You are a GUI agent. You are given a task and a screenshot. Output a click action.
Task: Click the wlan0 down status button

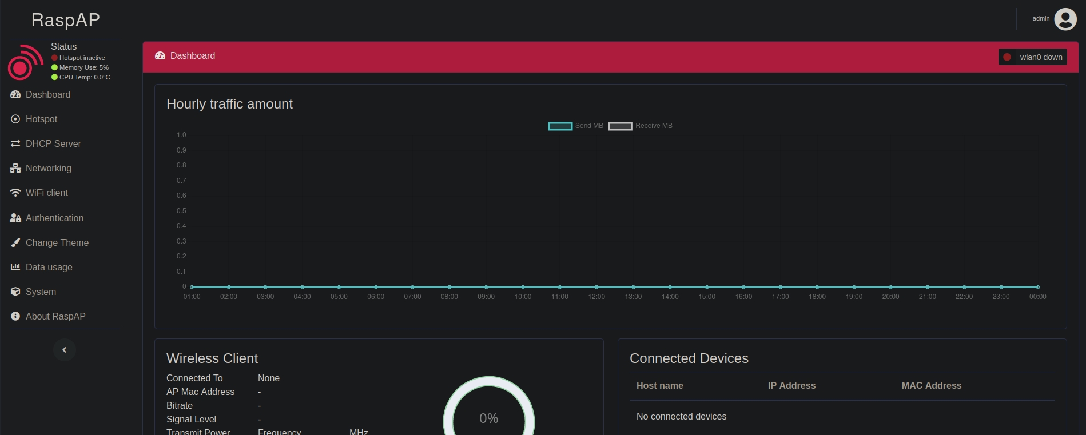coord(1033,57)
